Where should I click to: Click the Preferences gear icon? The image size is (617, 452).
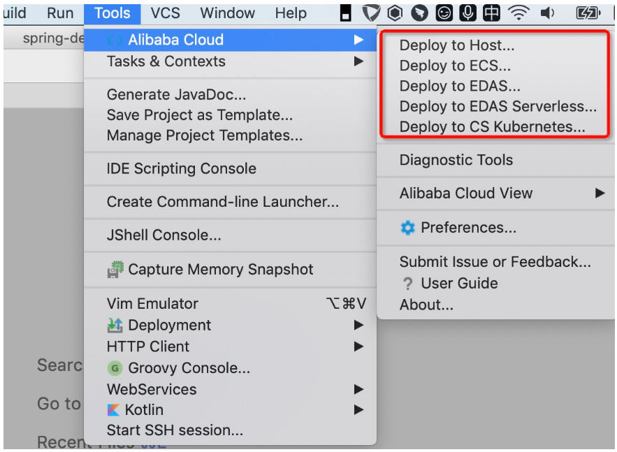pyautogui.click(x=407, y=228)
